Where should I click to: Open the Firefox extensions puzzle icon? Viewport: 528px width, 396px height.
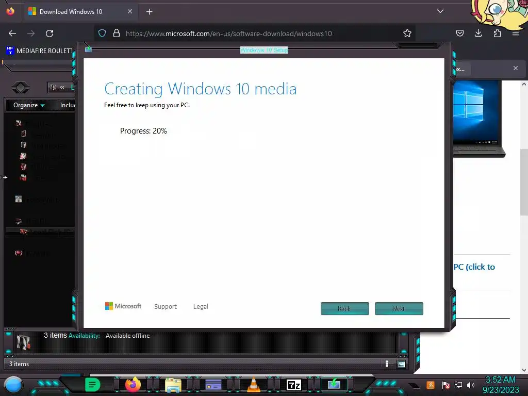tap(497, 34)
